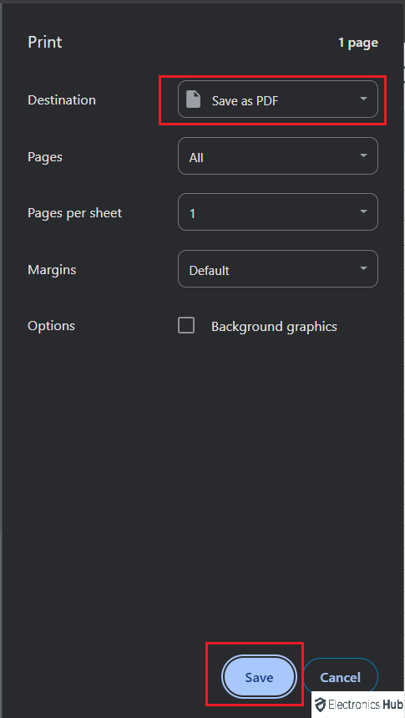Viewport: 405px width, 718px height.
Task: Click the PDF document icon in Destination
Action: [194, 99]
